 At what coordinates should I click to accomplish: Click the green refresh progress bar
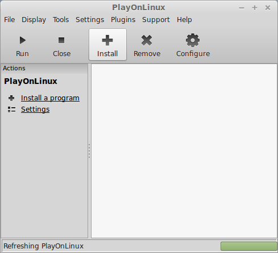[x=249, y=246]
